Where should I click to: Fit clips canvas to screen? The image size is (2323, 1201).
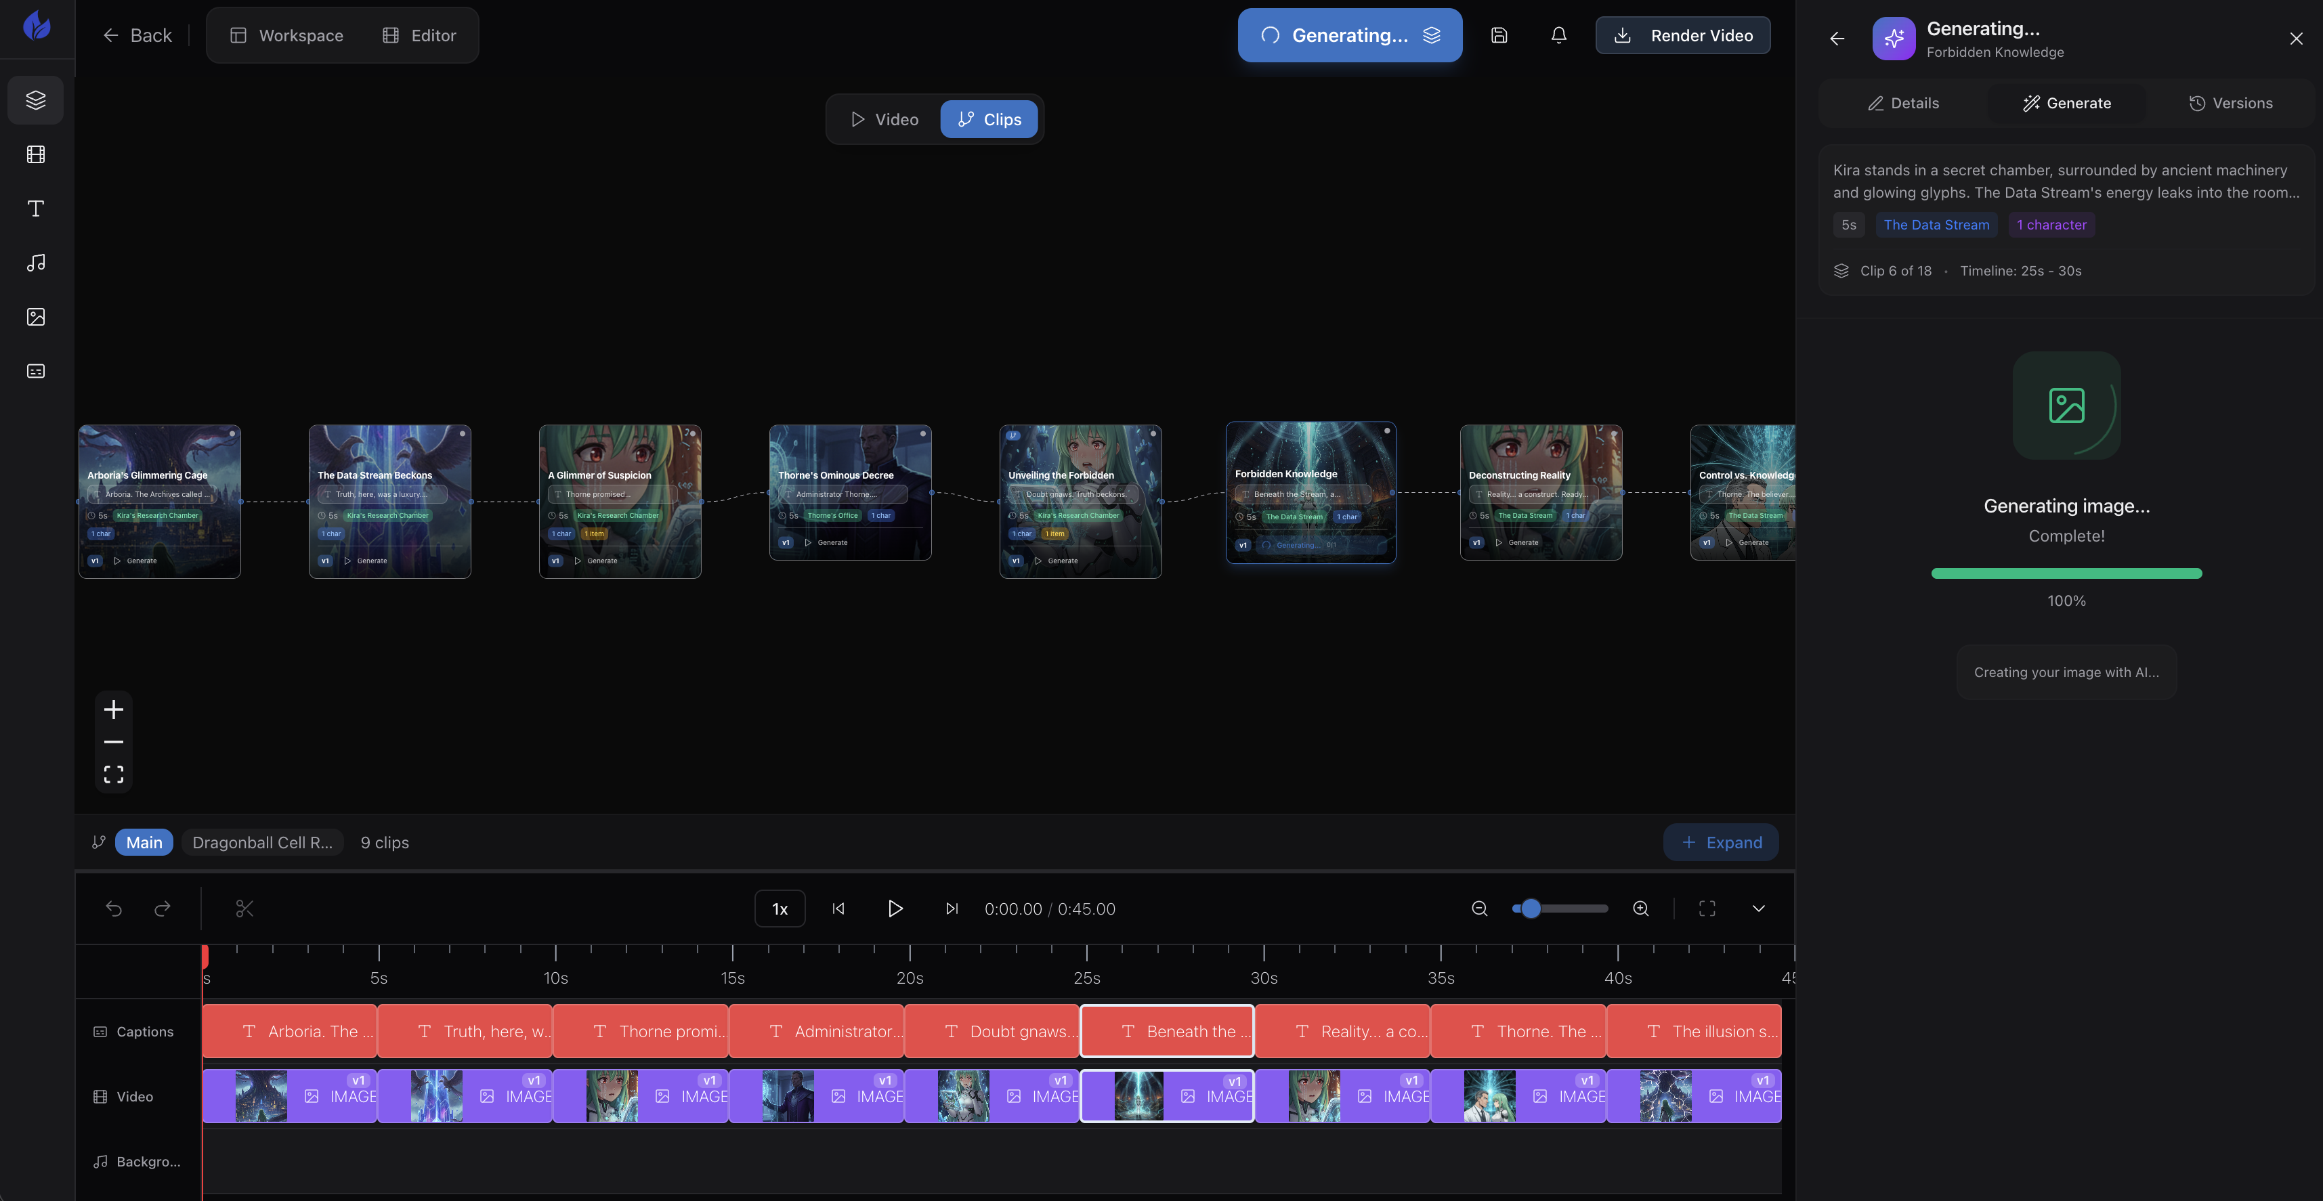coord(114,774)
